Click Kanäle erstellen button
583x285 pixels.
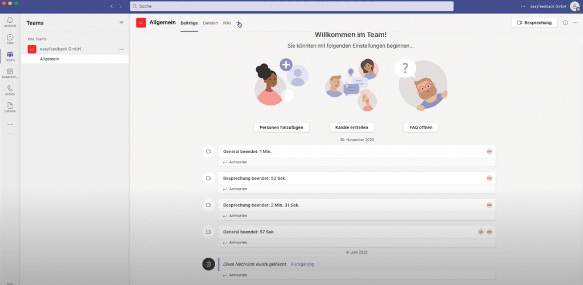pyautogui.click(x=351, y=127)
